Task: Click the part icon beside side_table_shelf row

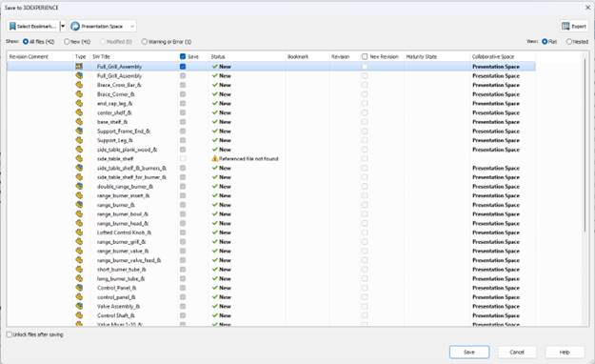Action: 79,158
